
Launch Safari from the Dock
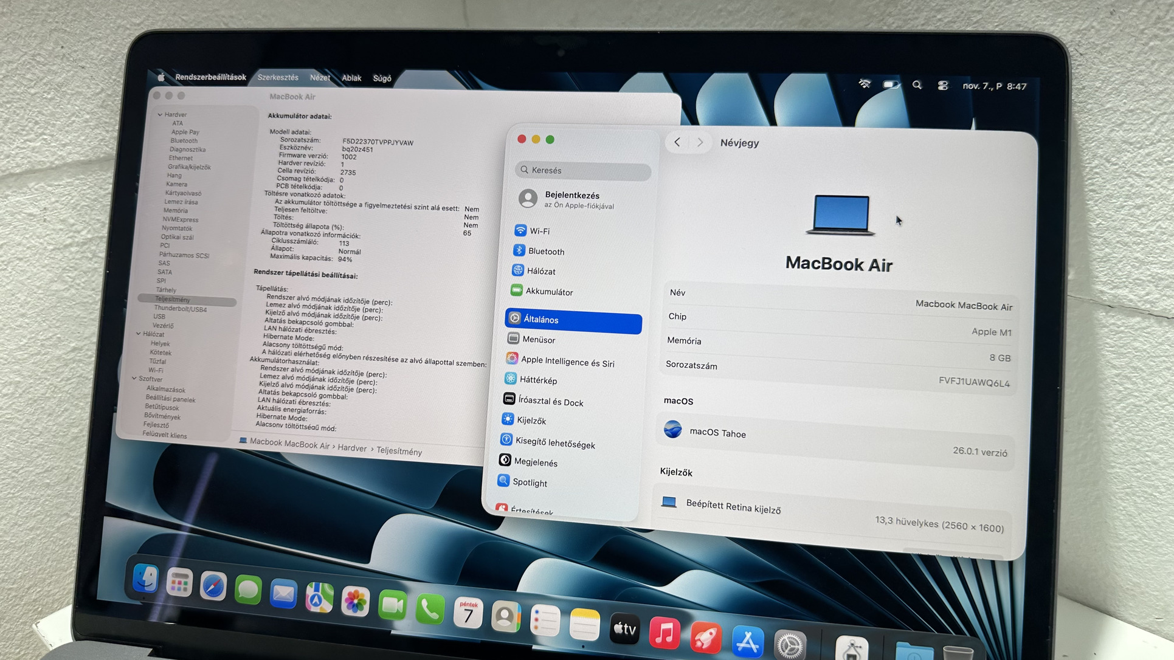pos(213,587)
